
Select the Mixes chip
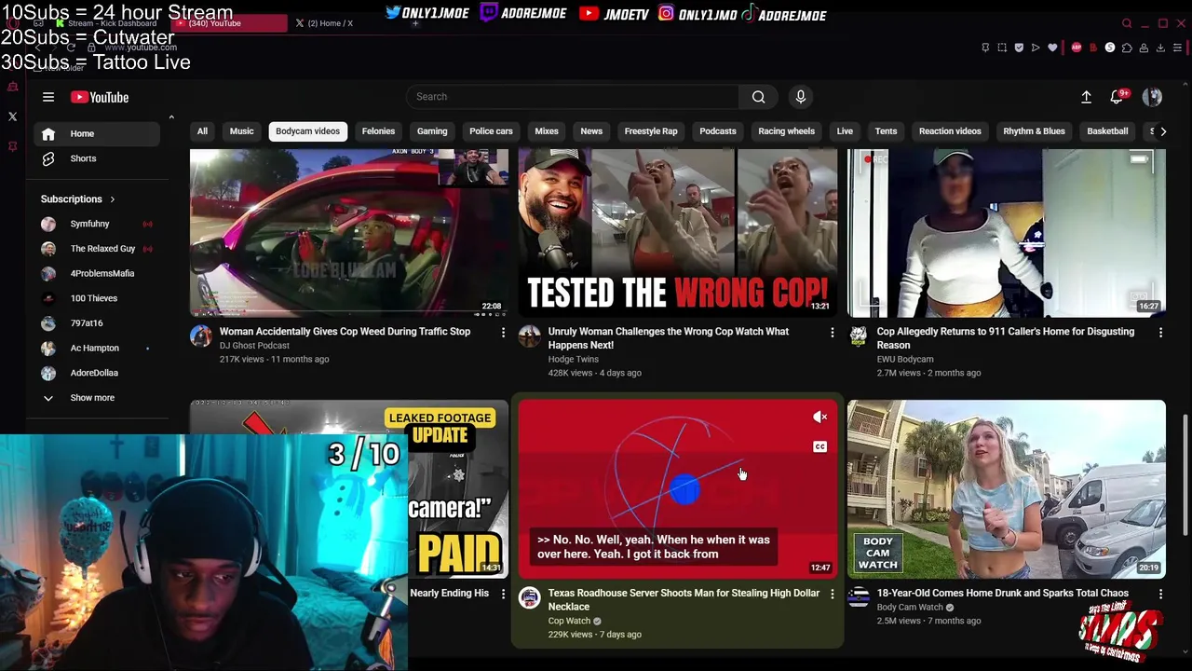click(547, 131)
